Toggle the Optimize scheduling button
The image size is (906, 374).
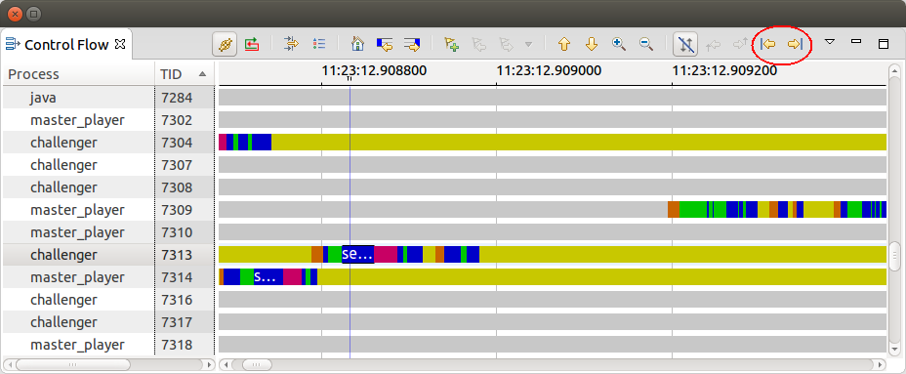226,44
